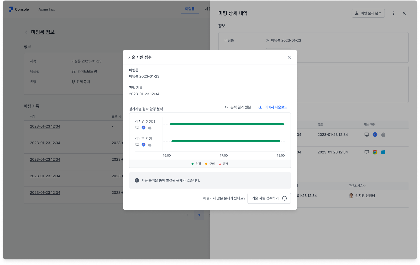420x265 pixels.
Task: Click 김지영 선생님 Apple OS icon in chart
Action: (x=150, y=128)
